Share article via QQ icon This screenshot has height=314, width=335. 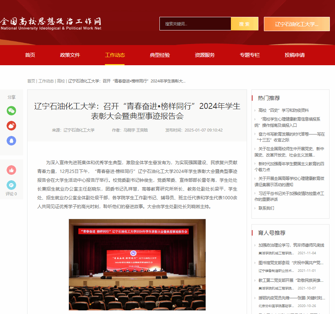point(11,140)
